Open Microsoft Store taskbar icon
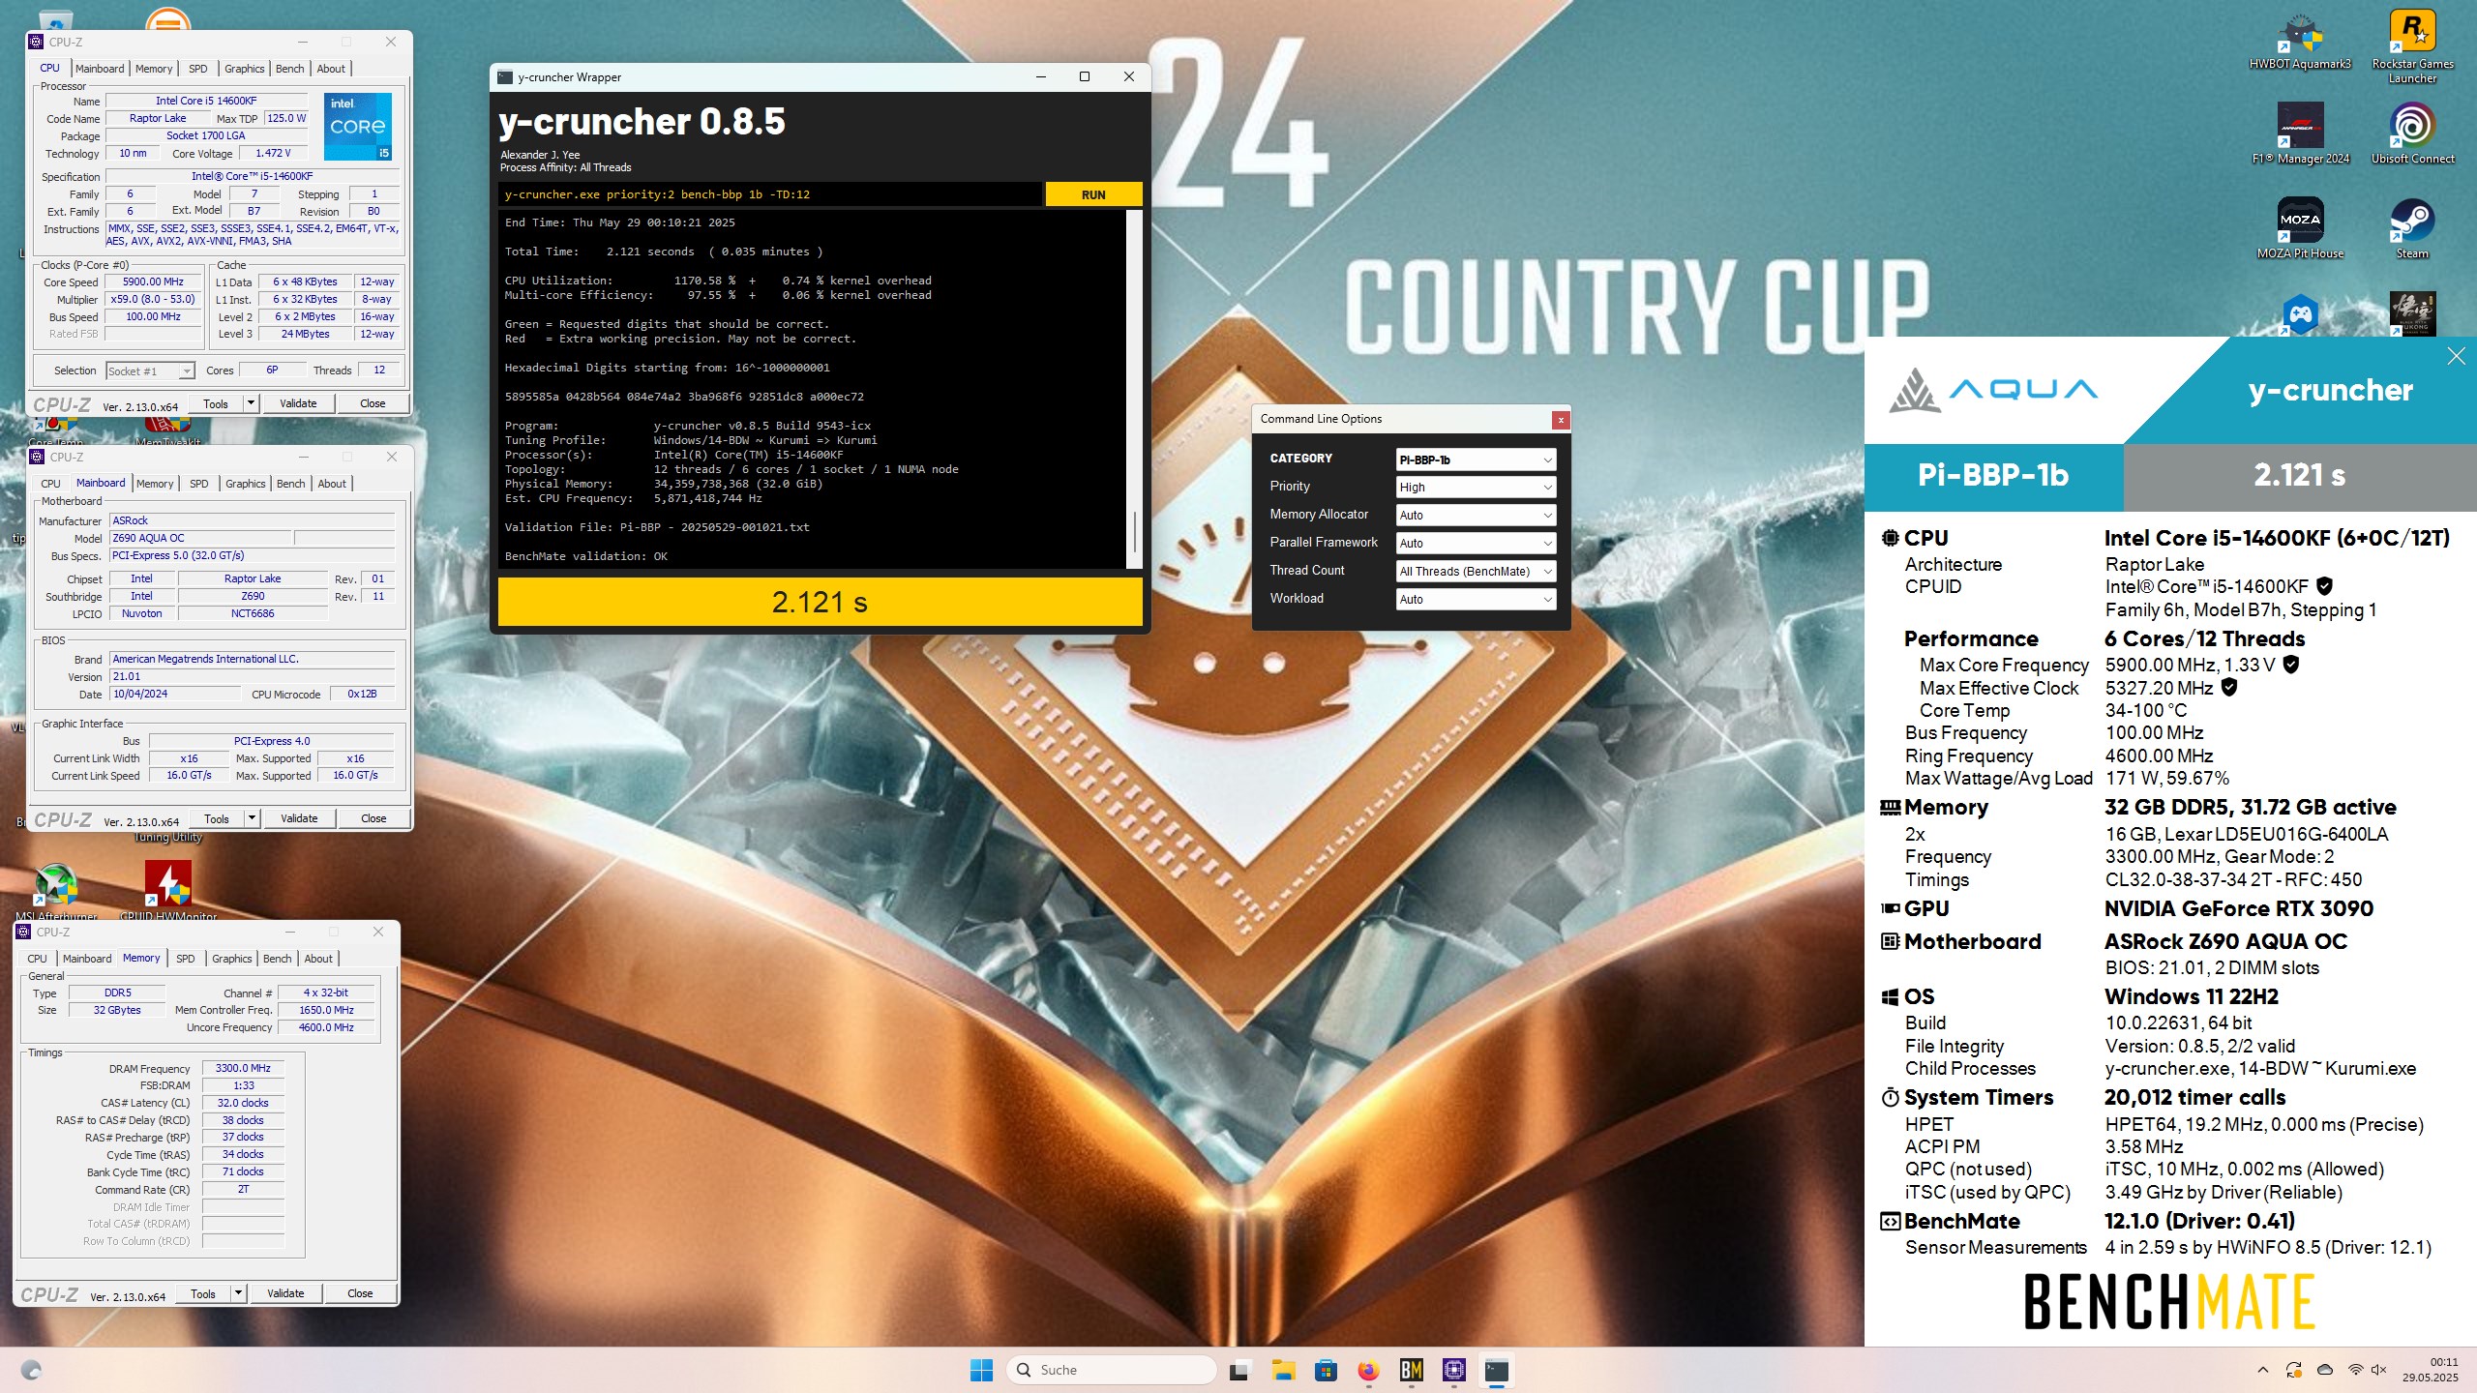Image resolution: width=2477 pixels, height=1393 pixels. coord(1326,1370)
